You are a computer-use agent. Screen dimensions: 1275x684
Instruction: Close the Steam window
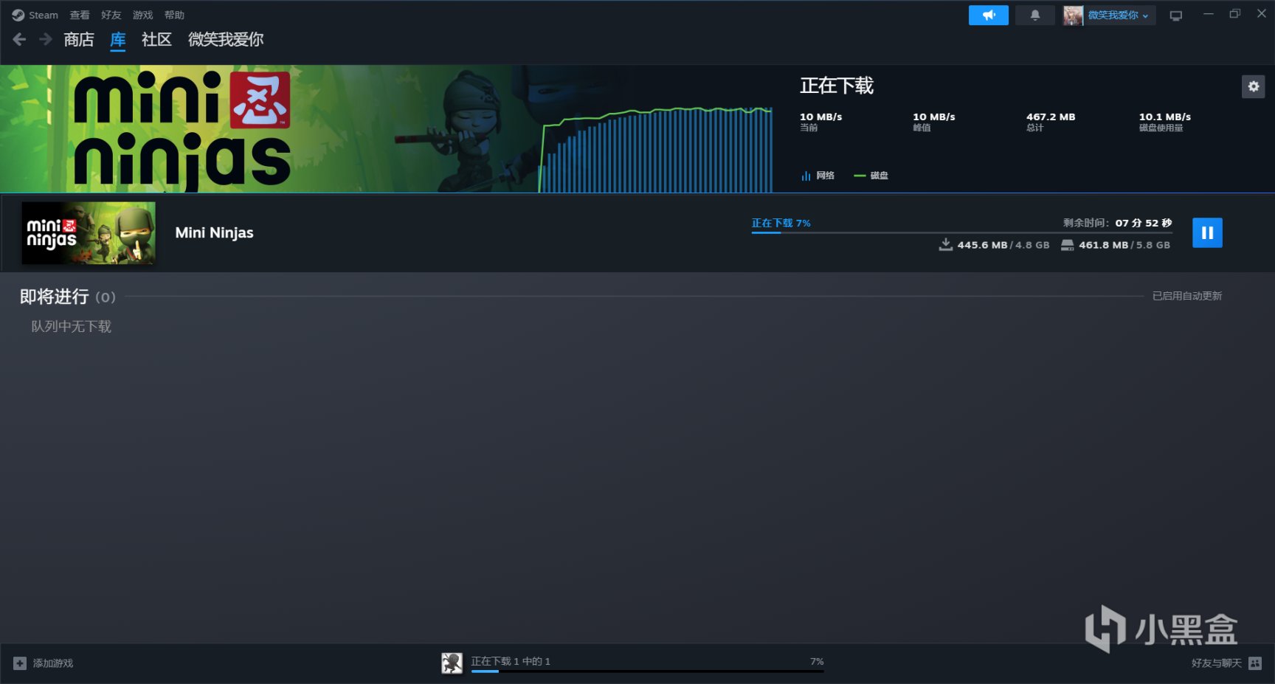(1262, 14)
